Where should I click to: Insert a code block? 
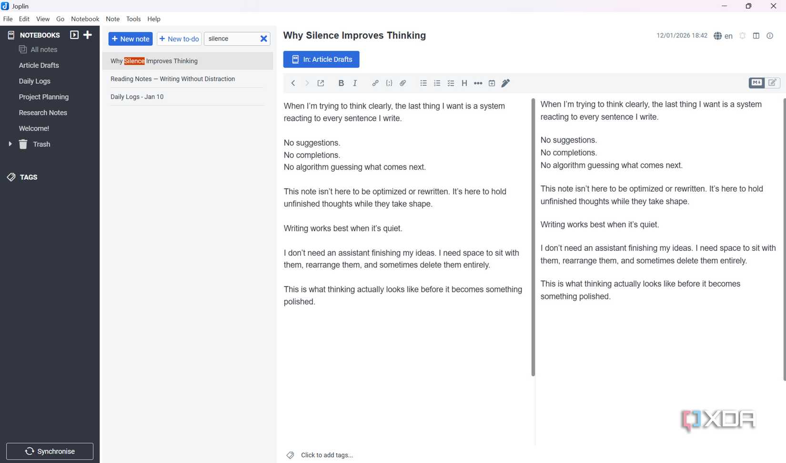[x=389, y=83]
